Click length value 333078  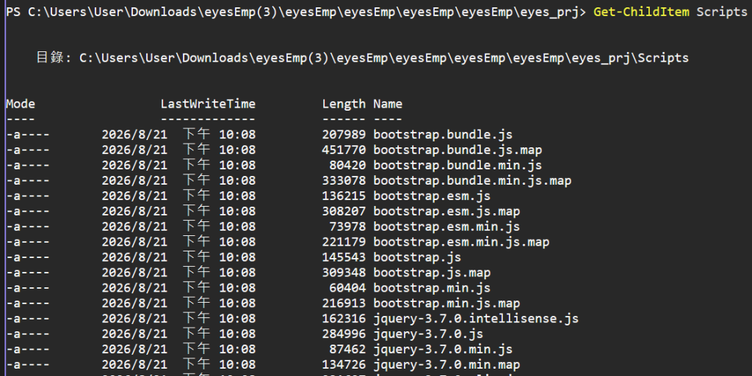point(344,180)
